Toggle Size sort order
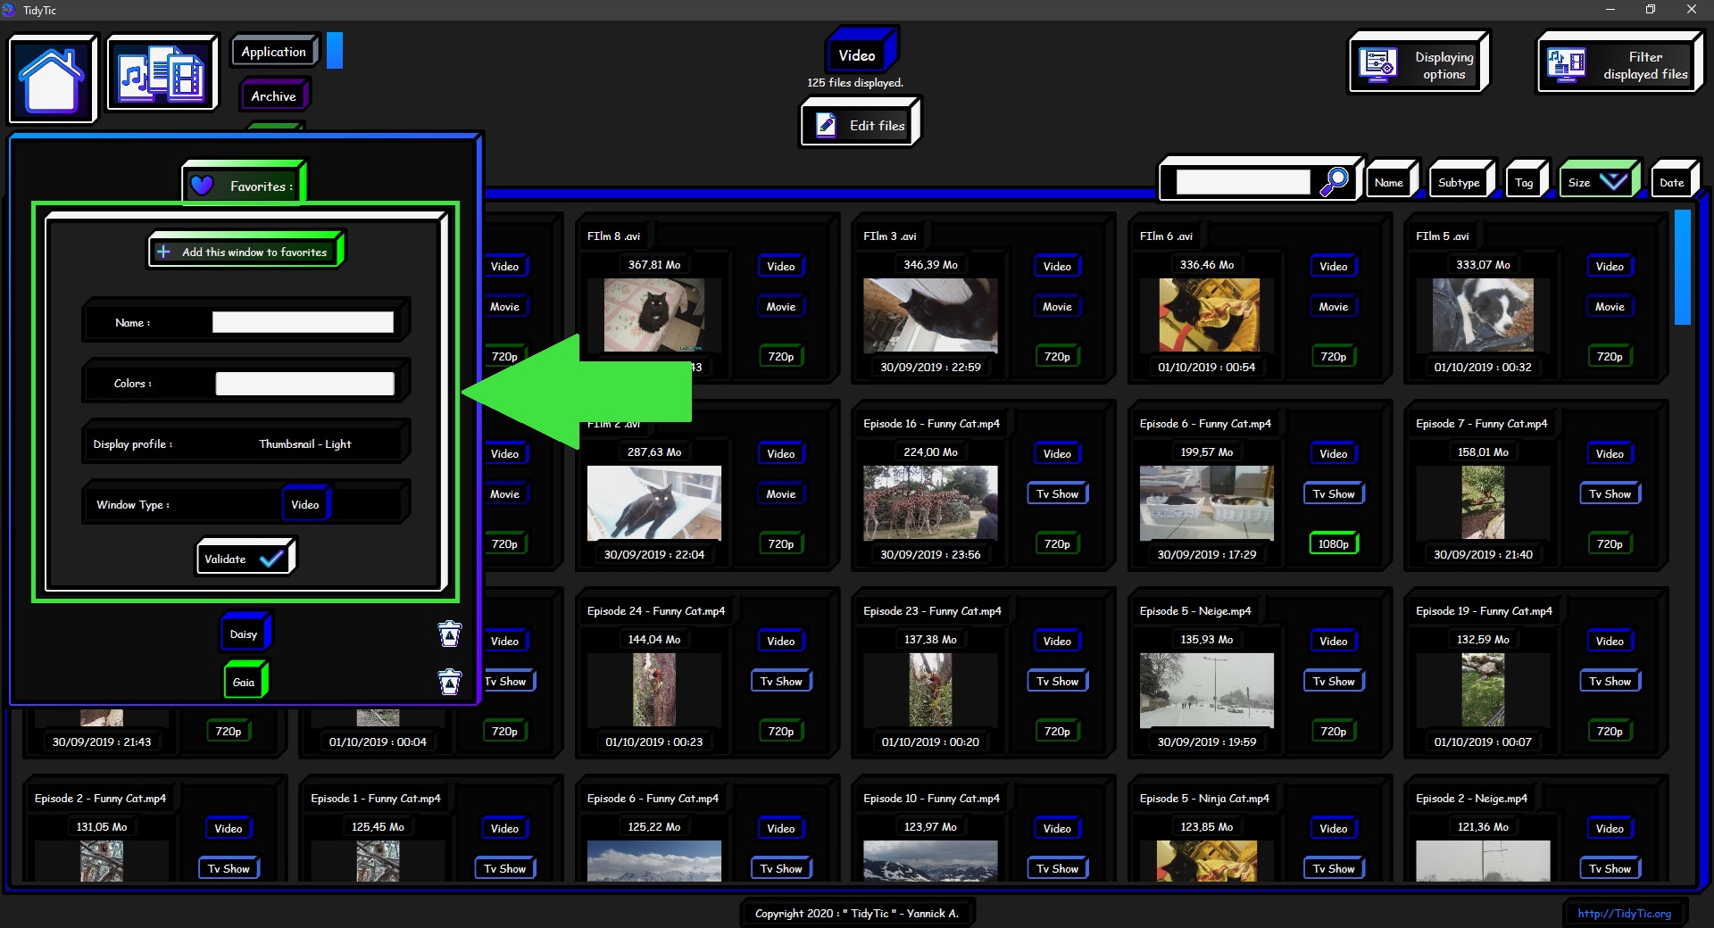Viewport: 1714px width, 928px height. click(x=1598, y=182)
